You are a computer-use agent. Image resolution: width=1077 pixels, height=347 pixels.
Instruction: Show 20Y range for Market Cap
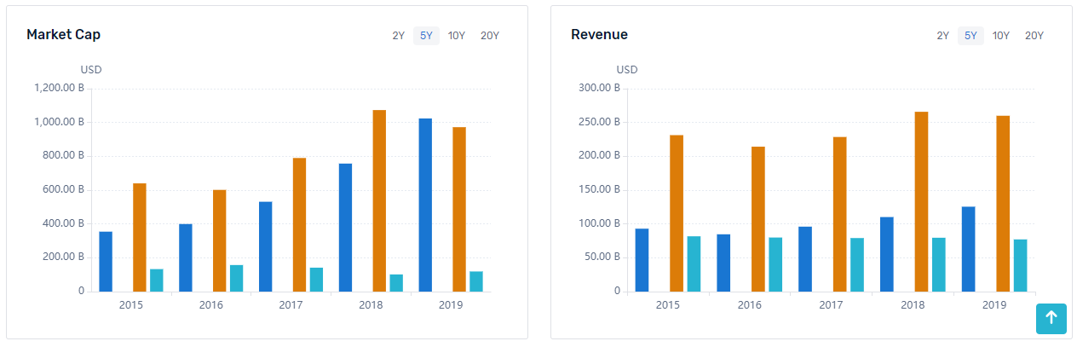point(490,36)
